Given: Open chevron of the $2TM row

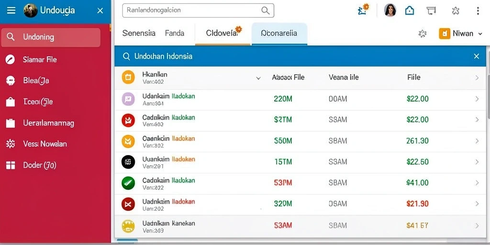Looking at the screenshot, I should click(477, 120).
